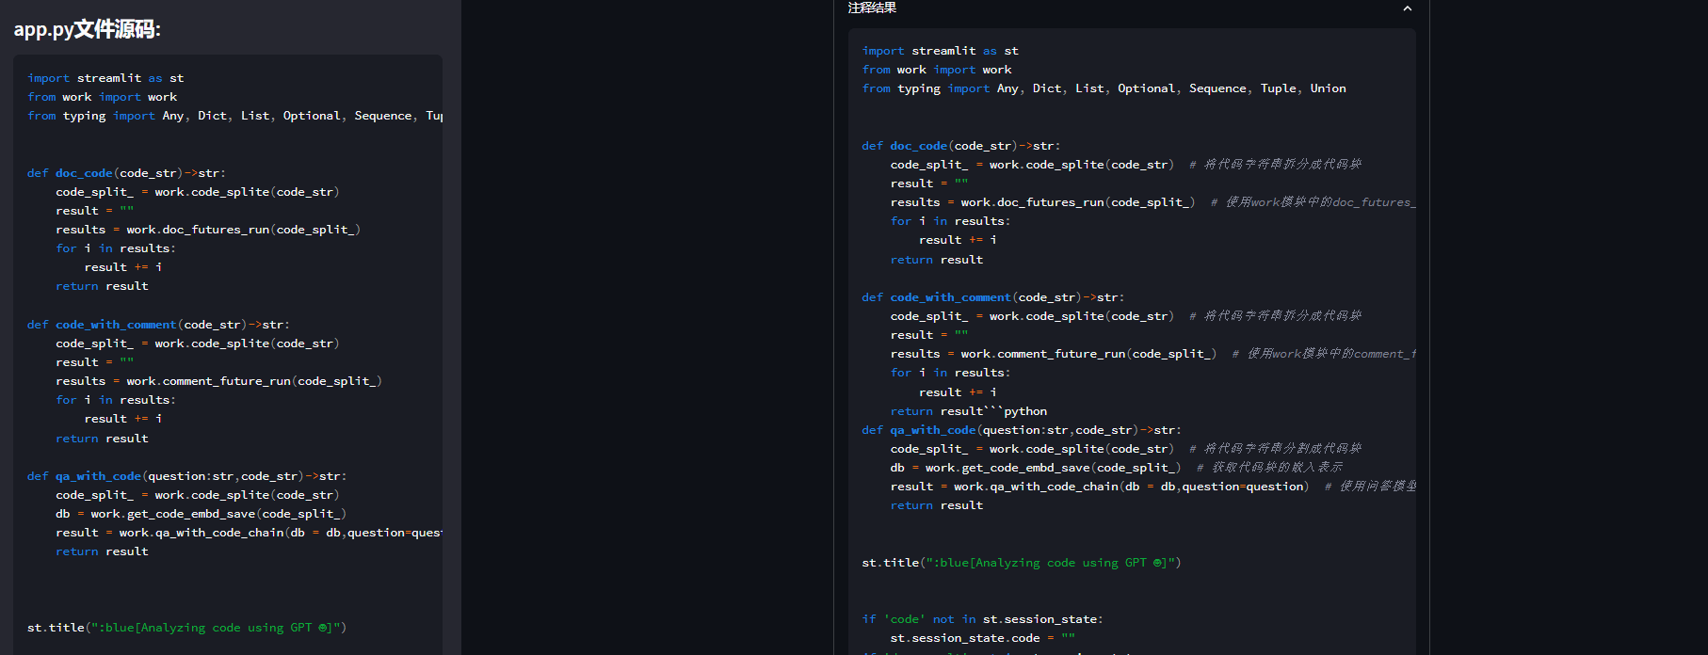Viewport: 1708px width, 655px height.
Task: Click 'import streamlit as st' in annotated result block
Action: click(x=940, y=51)
